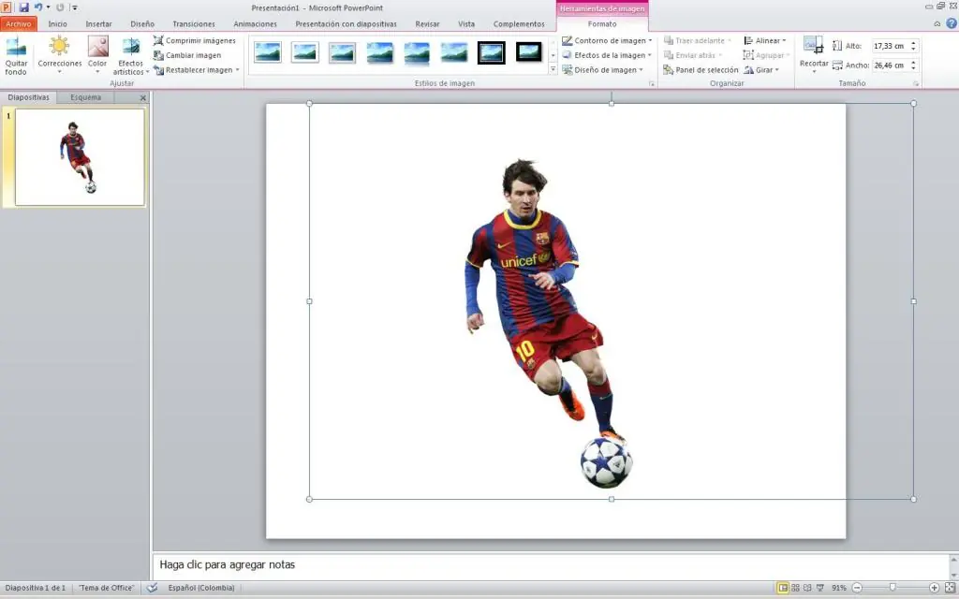Expand Restablecer imagen dropdown arrow
This screenshot has height=599, width=959.
click(x=237, y=69)
